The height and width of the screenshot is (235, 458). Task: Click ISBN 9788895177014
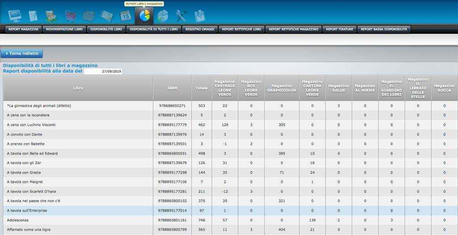(x=172, y=211)
